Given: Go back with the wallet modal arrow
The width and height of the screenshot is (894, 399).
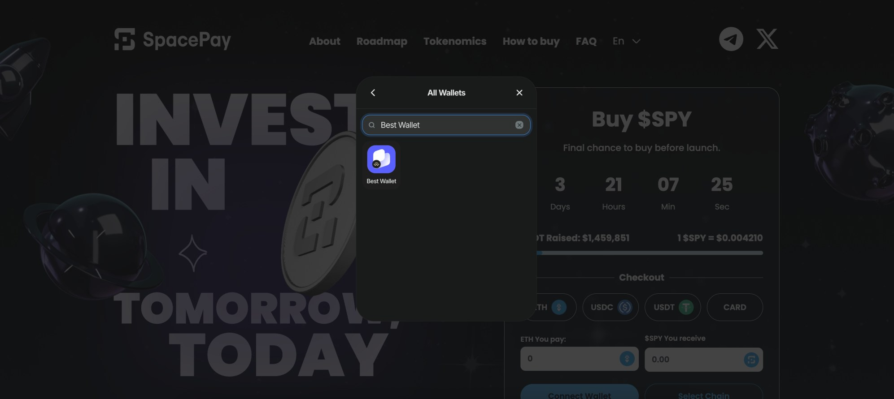Looking at the screenshot, I should (373, 93).
